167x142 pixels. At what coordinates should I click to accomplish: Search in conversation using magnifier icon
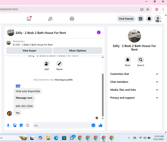point(141,60)
